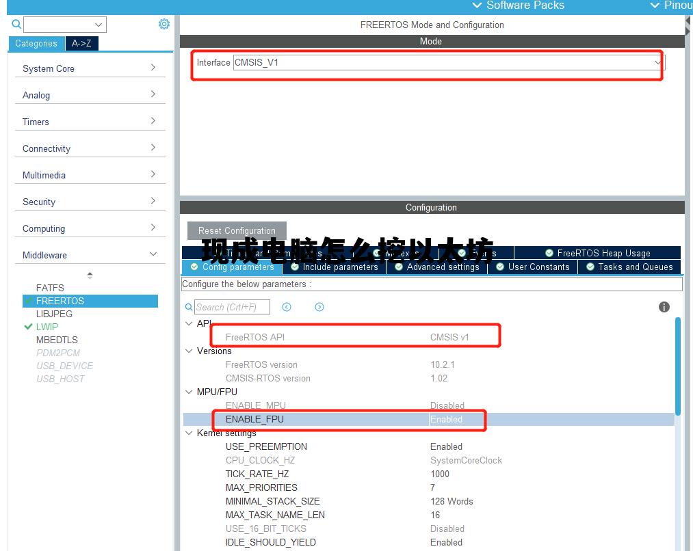
Task: Click the magnifier search icon in left panel
Action: click(x=16, y=24)
